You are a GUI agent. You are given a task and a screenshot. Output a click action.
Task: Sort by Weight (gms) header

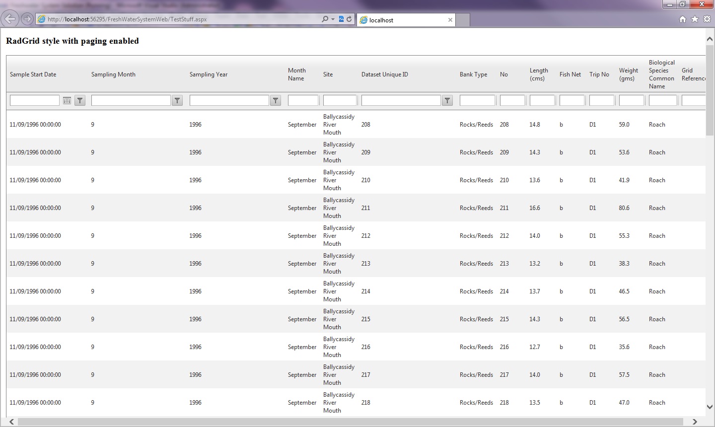629,74
